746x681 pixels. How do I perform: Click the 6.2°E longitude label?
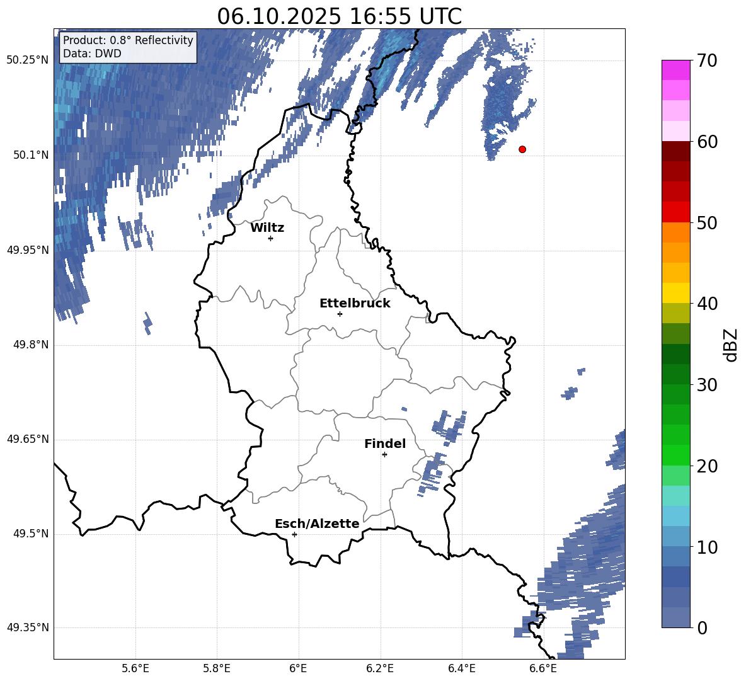[x=380, y=668]
